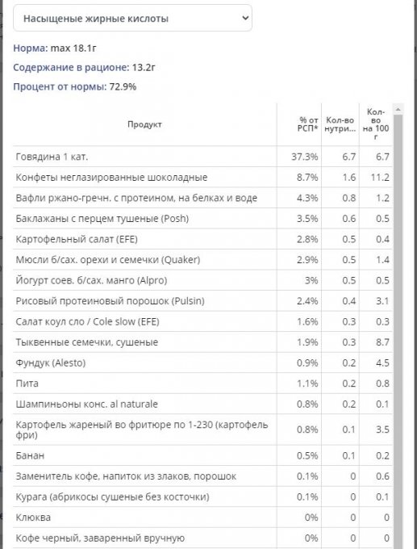Click the scrollbar up arrow

click(x=398, y=109)
